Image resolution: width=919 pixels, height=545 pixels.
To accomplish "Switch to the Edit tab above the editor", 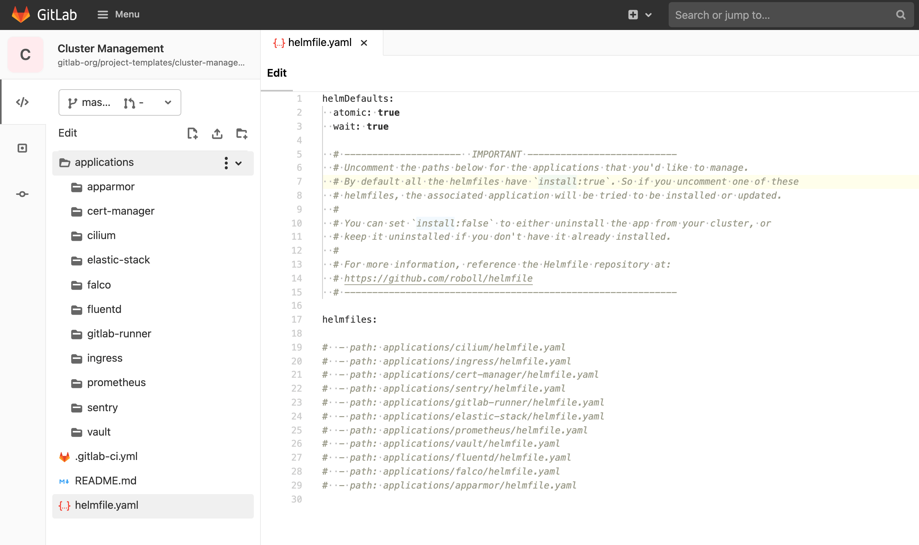I will tap(276, 73).
